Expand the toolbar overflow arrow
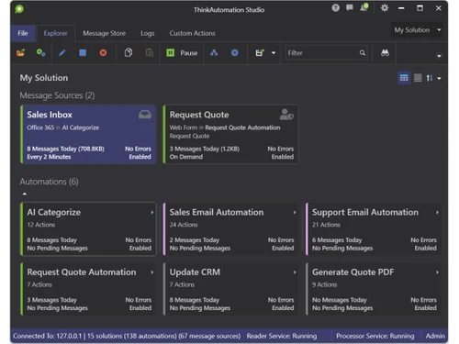The width and height of the screenshot is (459, 344). (x=439, y=56)
